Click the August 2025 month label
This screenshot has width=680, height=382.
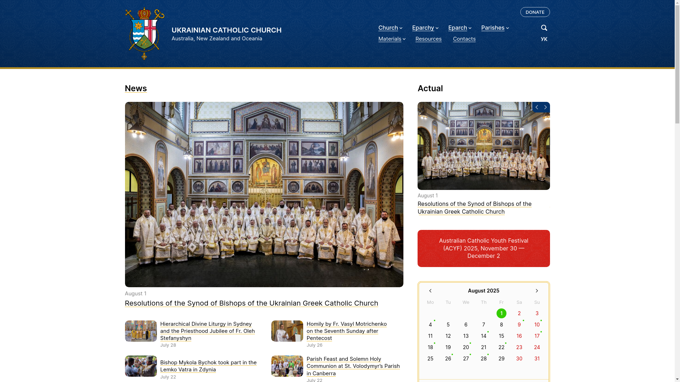pos(483,291)
